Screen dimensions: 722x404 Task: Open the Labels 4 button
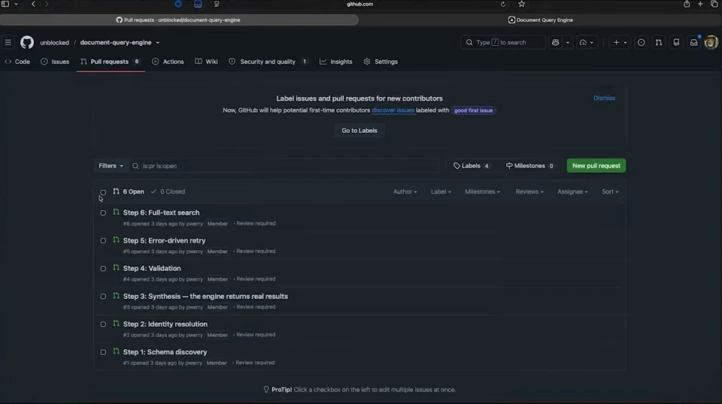click(471, 166)
